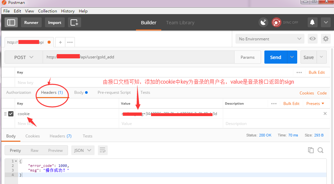Select the request Body tab
Viewport: 334px width, 184px height.
pyautogui.click(x=81, y=92)
